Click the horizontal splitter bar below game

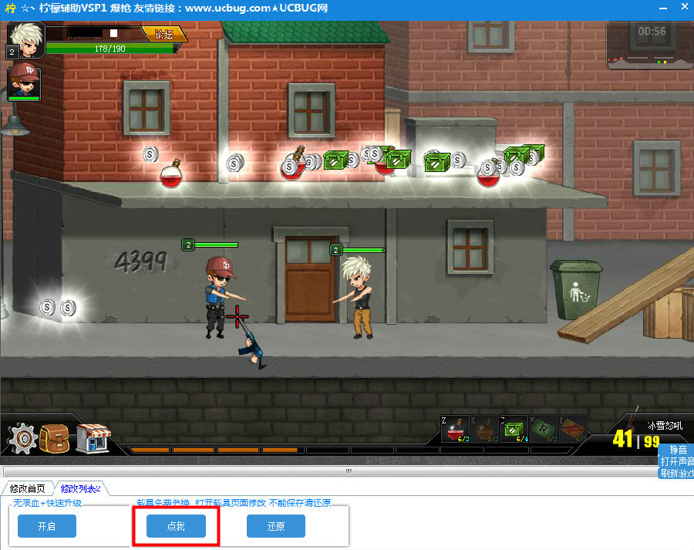[347, 471]
